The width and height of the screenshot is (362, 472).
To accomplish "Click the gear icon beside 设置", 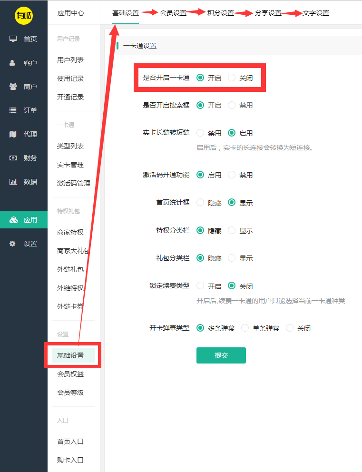I will (12, 244).
